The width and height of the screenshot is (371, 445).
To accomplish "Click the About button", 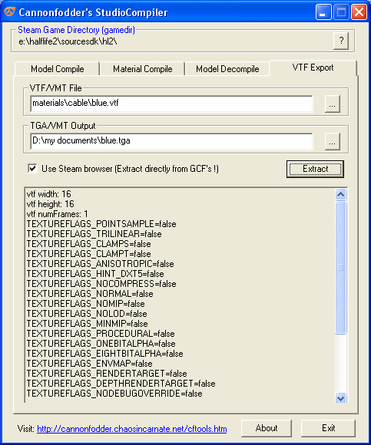I will coord(267,428).
